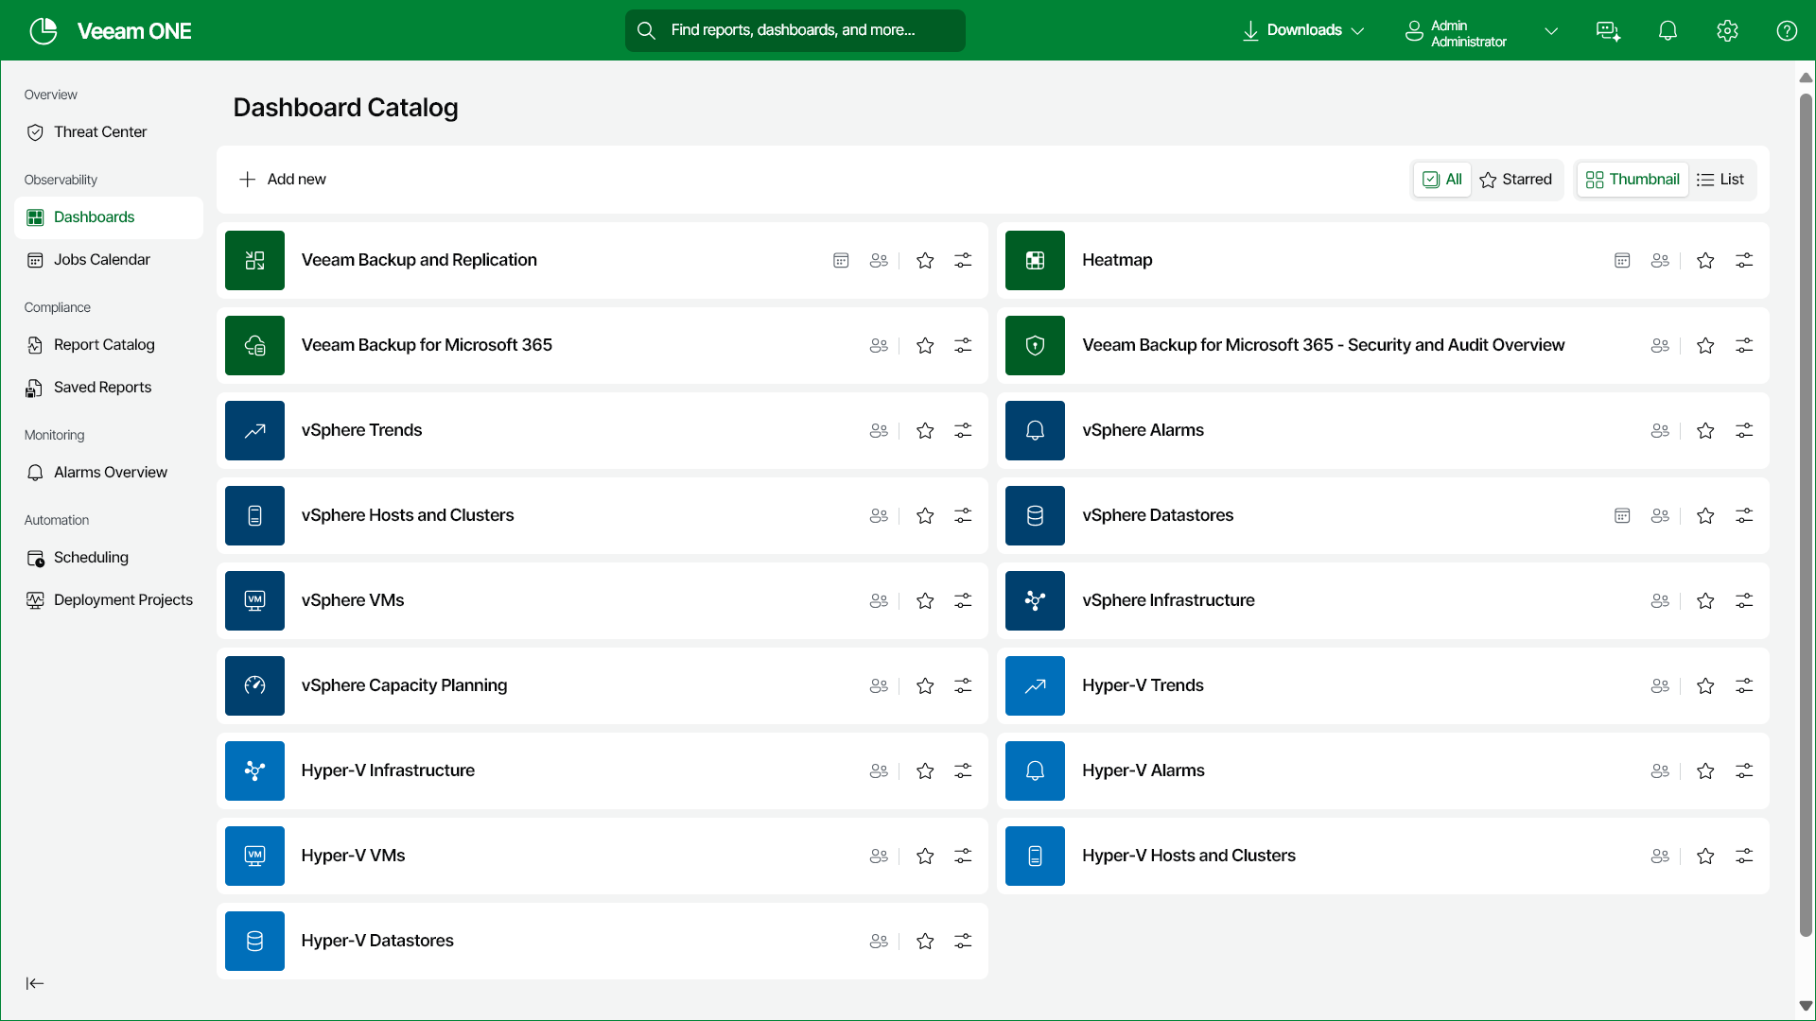
Task: Star the Veeam Backup and Replication dashboard
Action: click(925, 260)
